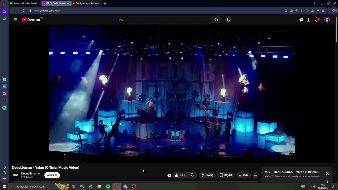
Task: Open the Dedublüman channel name link
Action: [29, 174]
